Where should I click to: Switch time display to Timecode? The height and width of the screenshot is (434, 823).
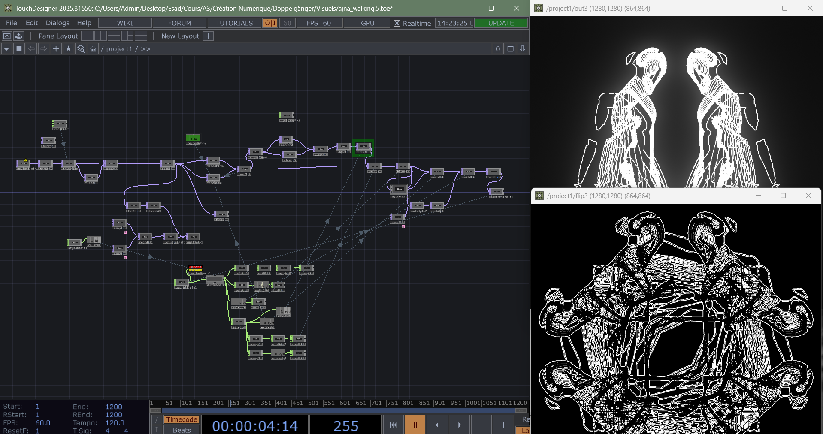click(x=182, y=419)
